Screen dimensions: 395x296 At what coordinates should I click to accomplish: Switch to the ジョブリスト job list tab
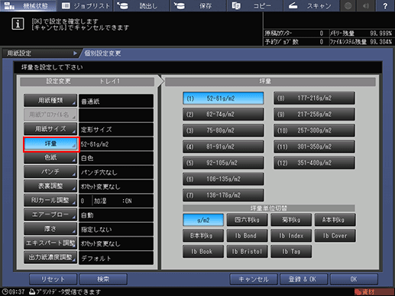click(x=86, y=5)
